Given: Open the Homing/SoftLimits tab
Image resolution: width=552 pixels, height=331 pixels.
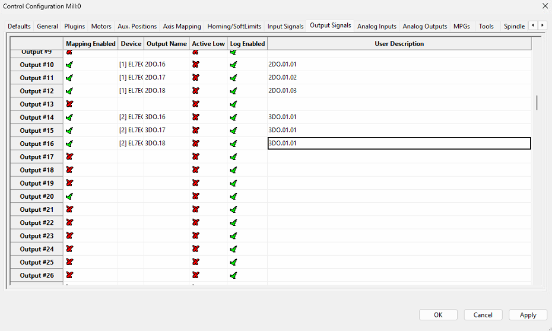Looking at the screenshot, I should point(234,26).
